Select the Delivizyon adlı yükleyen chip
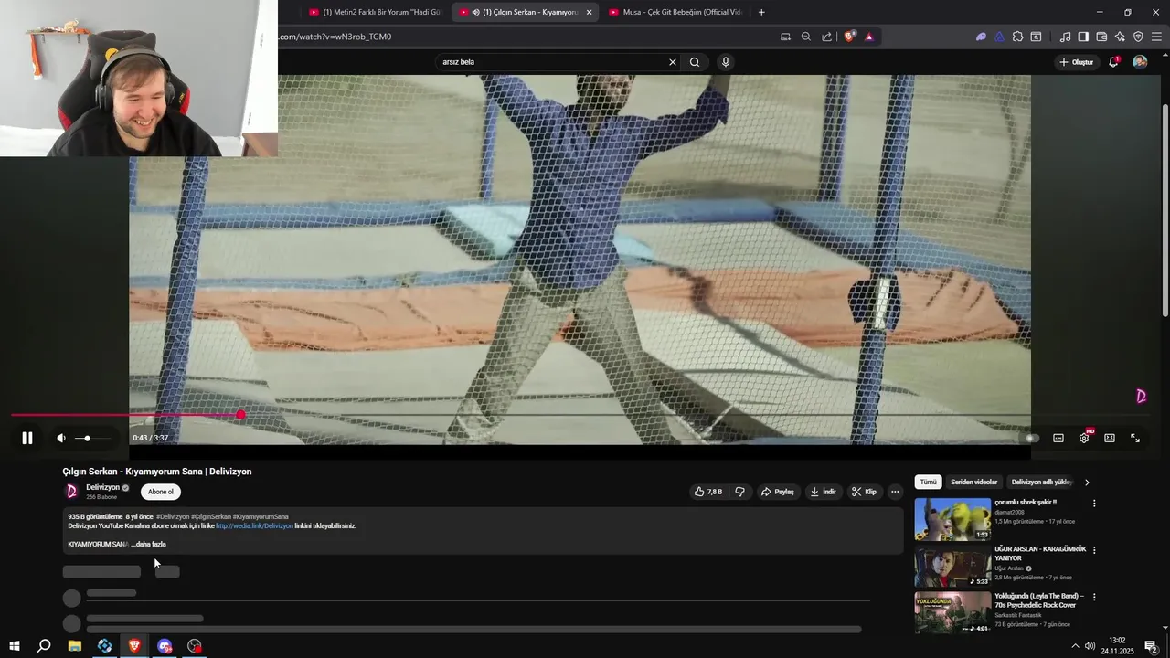Viewport: 1170px width, 658px height. [x=1040, y=482]
